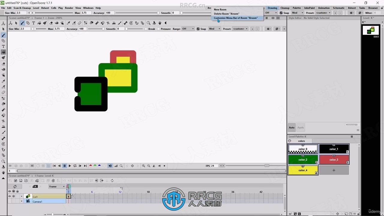Collapse the viewer toolbar with the left arrow
Image resolution: width=384 pixels, height=216 pixels.
pos(165,23)
